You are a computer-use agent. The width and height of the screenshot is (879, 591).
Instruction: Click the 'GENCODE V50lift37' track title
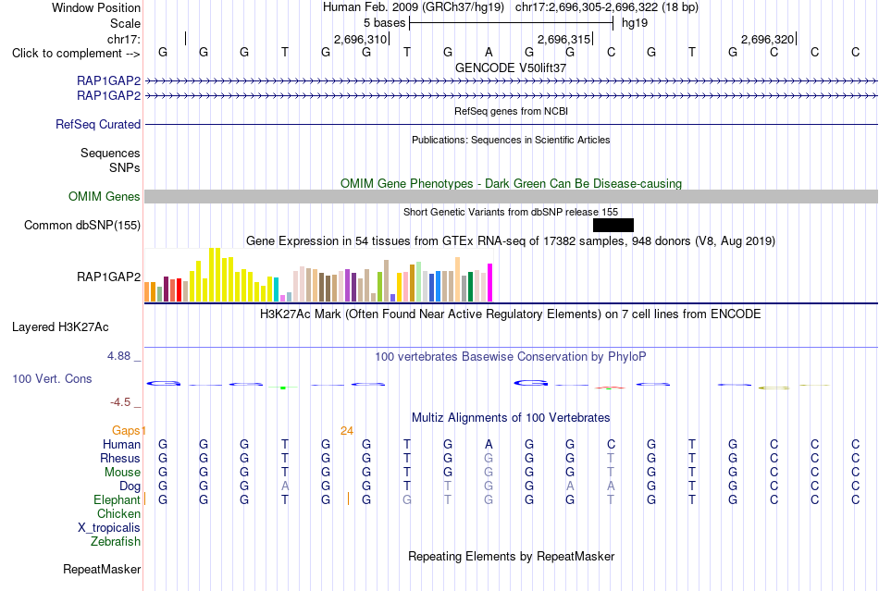coord(511,68)
